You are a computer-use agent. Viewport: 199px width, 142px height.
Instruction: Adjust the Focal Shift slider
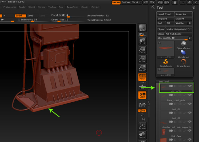pos(68,16)
